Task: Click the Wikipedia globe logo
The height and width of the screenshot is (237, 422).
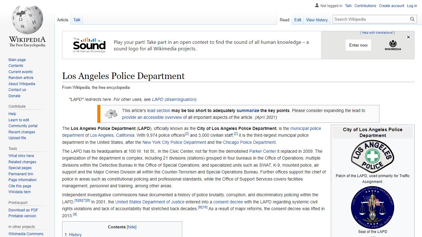Action: 27,20
